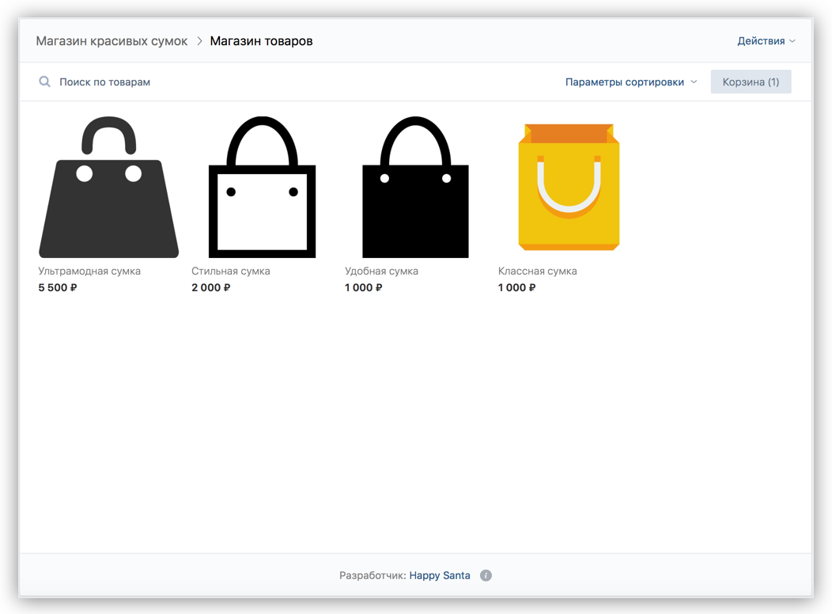Viewport: 832px width, 614px height.
Task: Open the Корзина (1) cart button
Action: pyautogui.click(x=751, y=81)
